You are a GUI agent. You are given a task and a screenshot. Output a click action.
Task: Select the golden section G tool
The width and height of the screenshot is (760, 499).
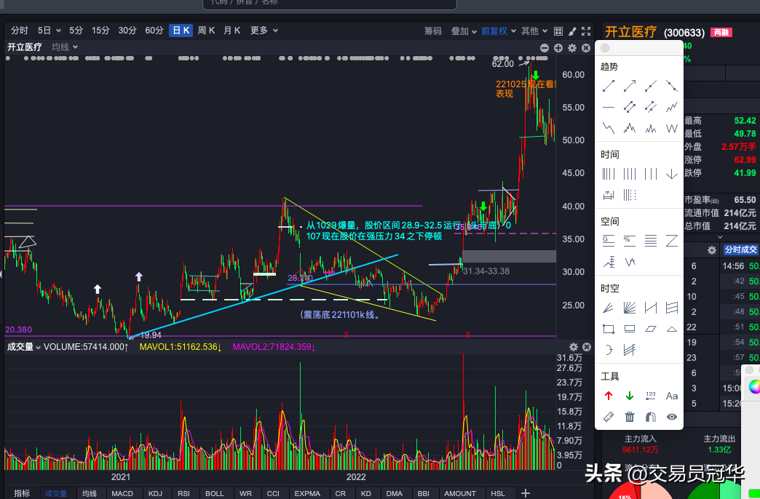[609, 240]
